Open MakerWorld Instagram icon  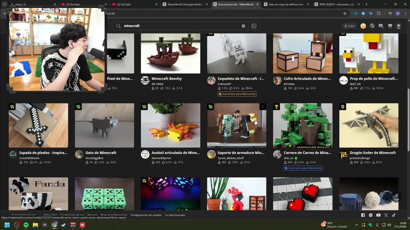click(x=371, y=215)
